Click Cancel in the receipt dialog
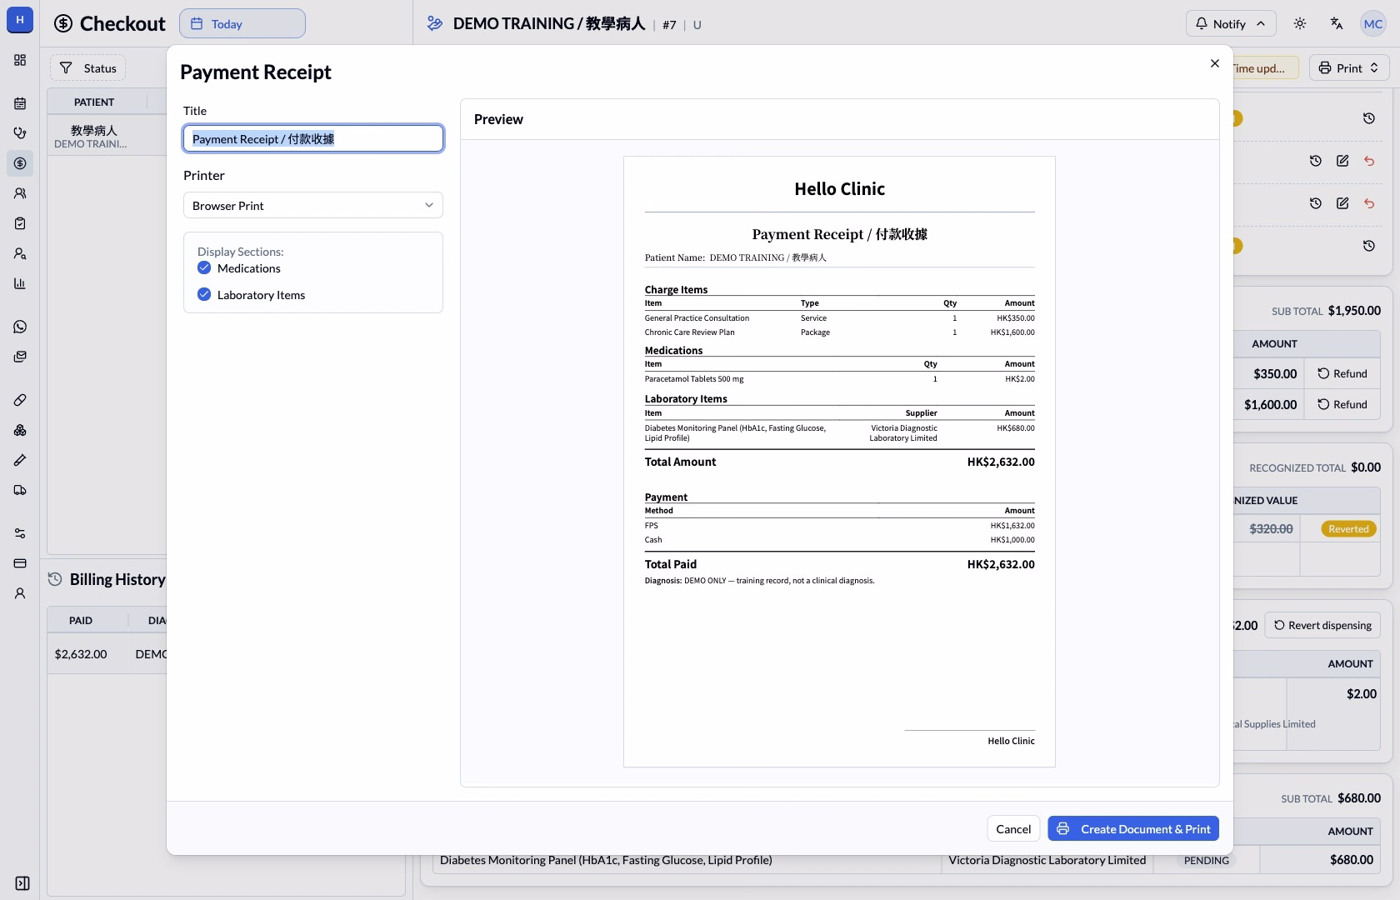Viewport: 1400px width, 900px height. point(1013,828)
